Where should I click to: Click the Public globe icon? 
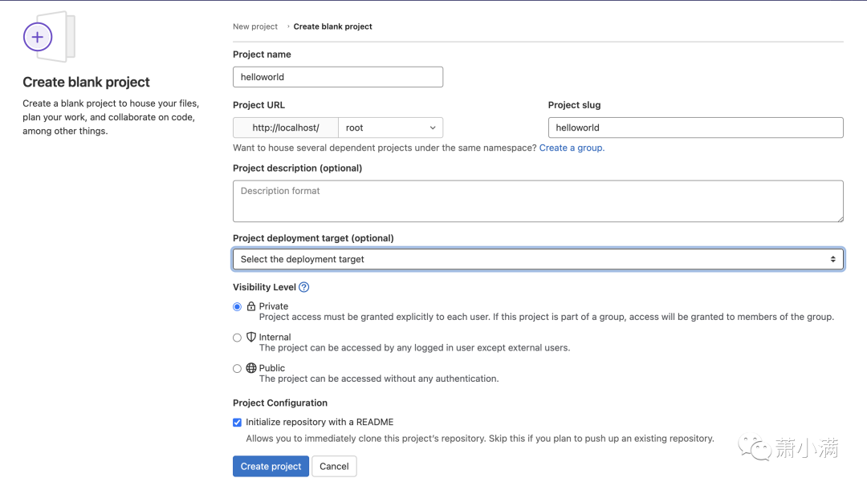click(x=251, y=368)
